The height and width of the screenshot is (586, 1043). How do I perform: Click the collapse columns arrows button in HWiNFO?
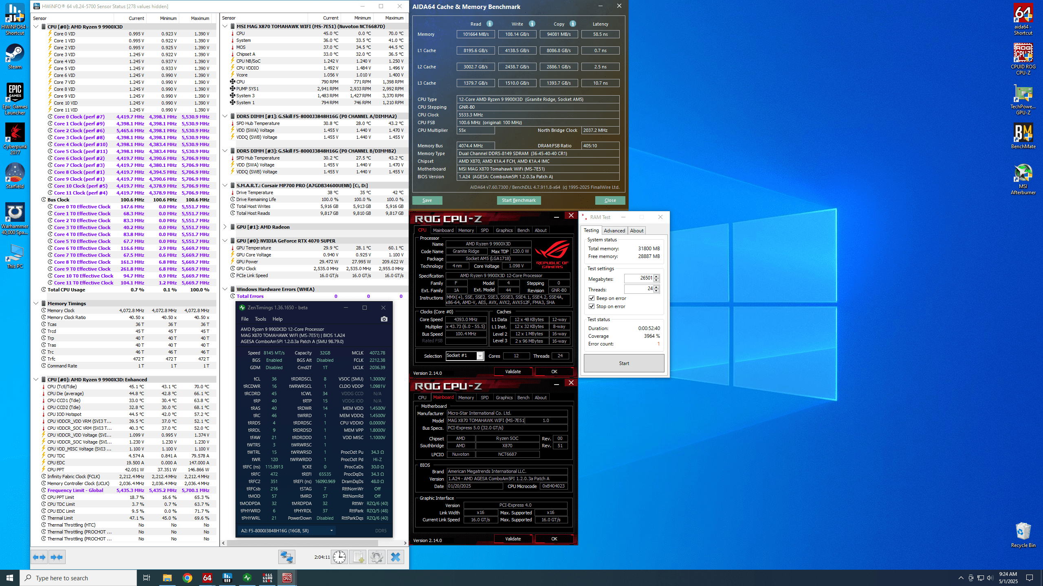(57, 557)
